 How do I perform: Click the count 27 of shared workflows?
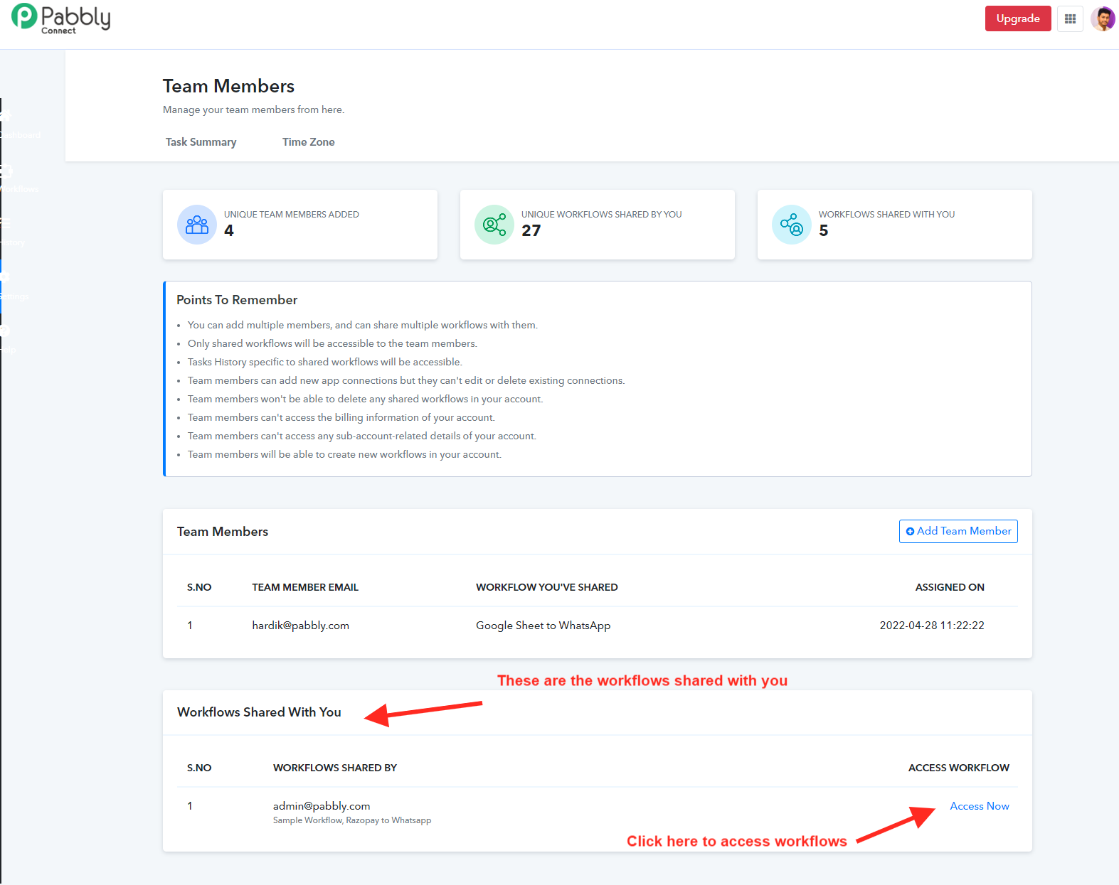(x=531, y=230)
